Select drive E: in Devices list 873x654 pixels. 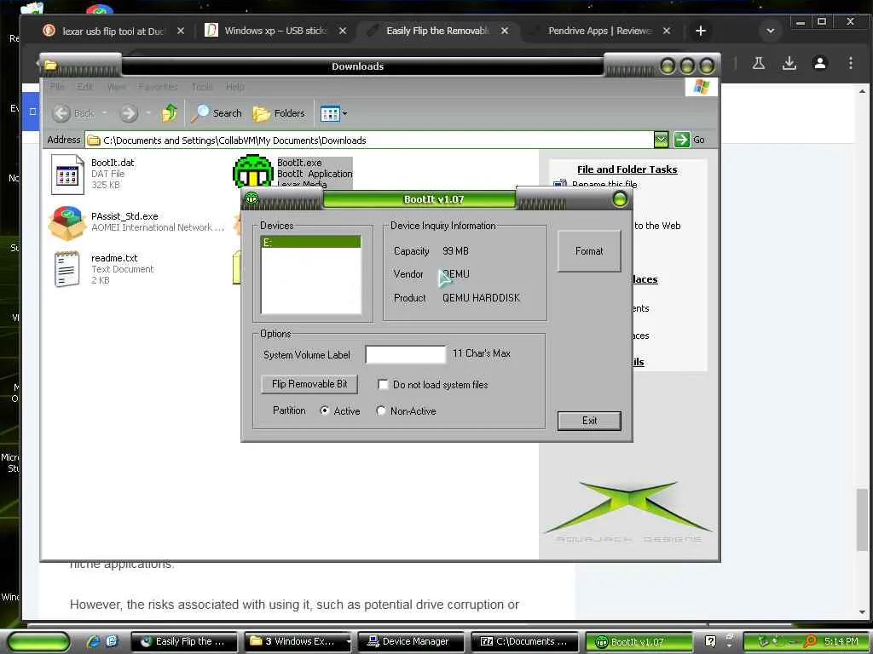(310, 243)
